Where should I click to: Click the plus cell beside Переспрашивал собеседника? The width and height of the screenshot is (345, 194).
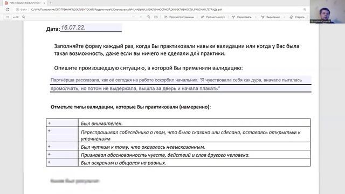coord(62,135)
